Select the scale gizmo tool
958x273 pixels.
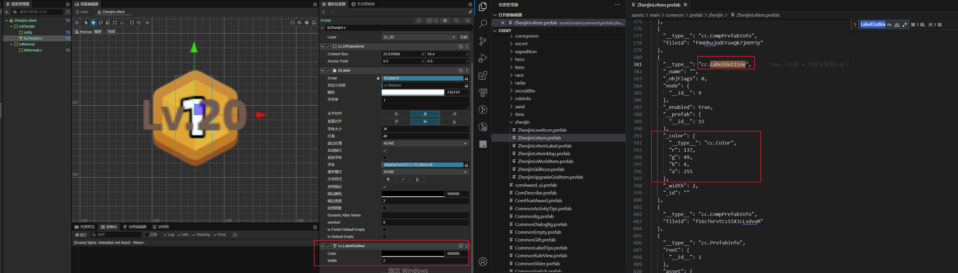(107, 23)
